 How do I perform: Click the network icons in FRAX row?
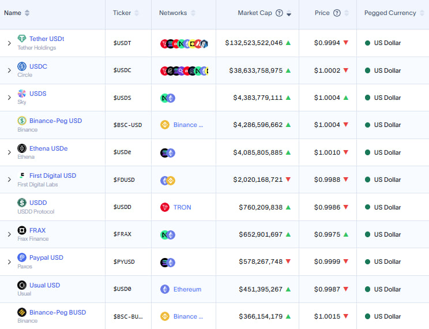[x=168, y=235]
